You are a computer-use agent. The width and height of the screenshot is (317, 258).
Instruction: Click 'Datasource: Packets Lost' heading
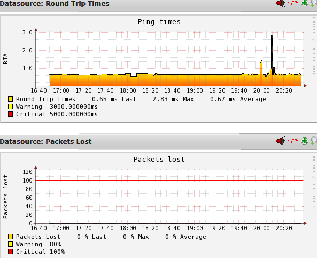45,141
